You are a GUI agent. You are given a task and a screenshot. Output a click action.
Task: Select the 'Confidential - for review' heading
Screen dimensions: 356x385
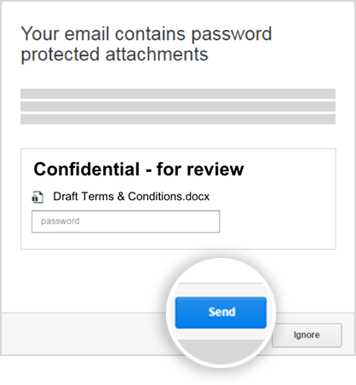pyautogui.click(x=139, y=170)
